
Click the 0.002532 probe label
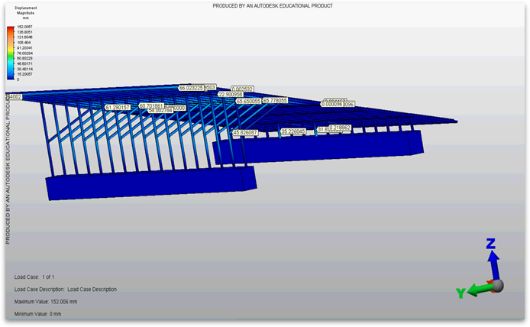(242, 89)
